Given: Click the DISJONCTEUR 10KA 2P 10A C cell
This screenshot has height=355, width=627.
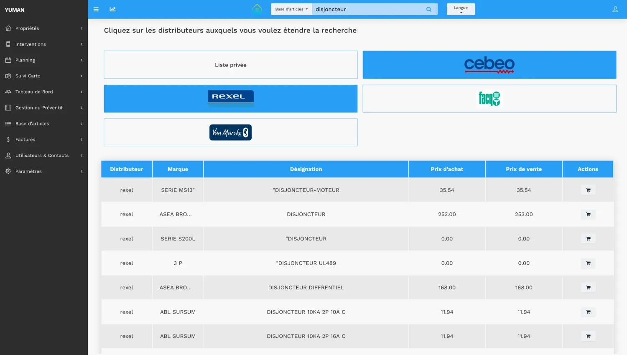Looking at the screenshot, I should point(306,312).
